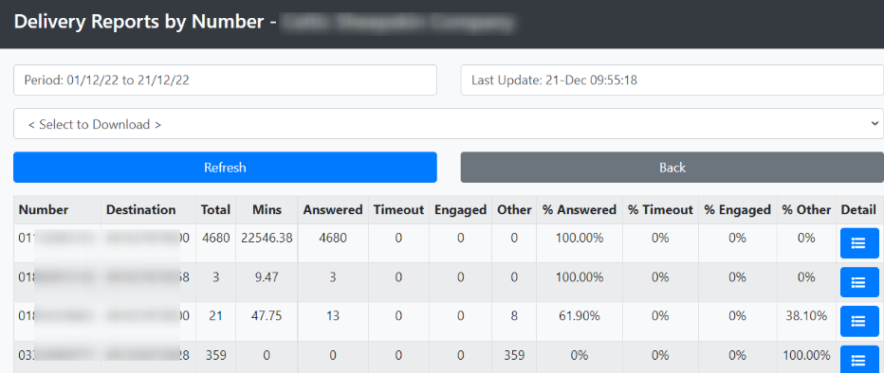The width and height of the screenshot is (884, 373).
Task: Select the Engaged column header
Action: point(461,210)
